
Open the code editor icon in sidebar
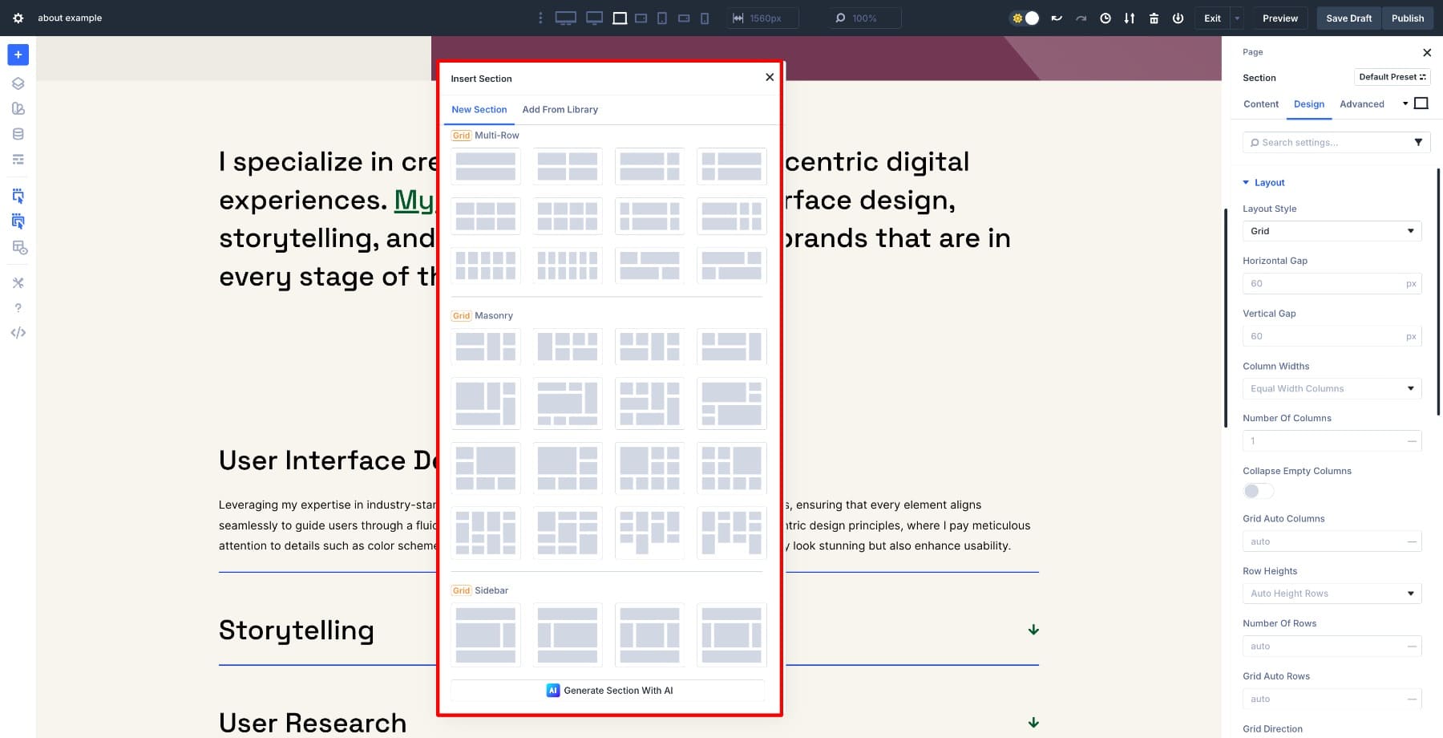click(18, 333)
